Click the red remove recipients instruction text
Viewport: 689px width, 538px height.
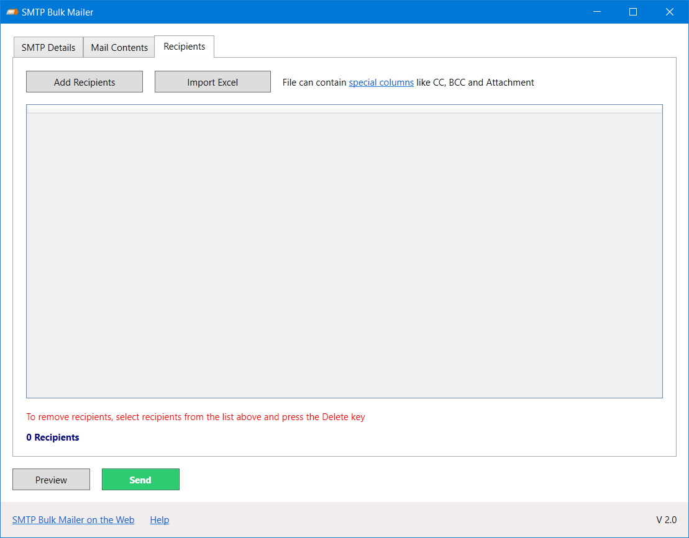pos(196,417)
